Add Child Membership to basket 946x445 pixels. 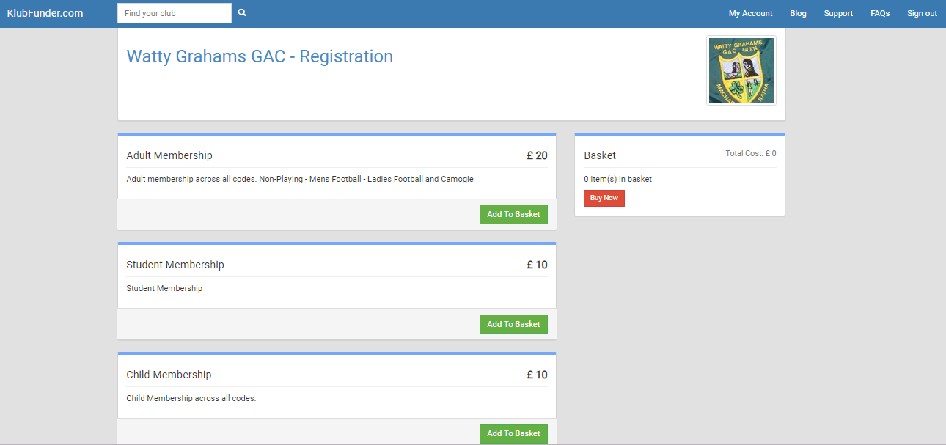point(513,433)
